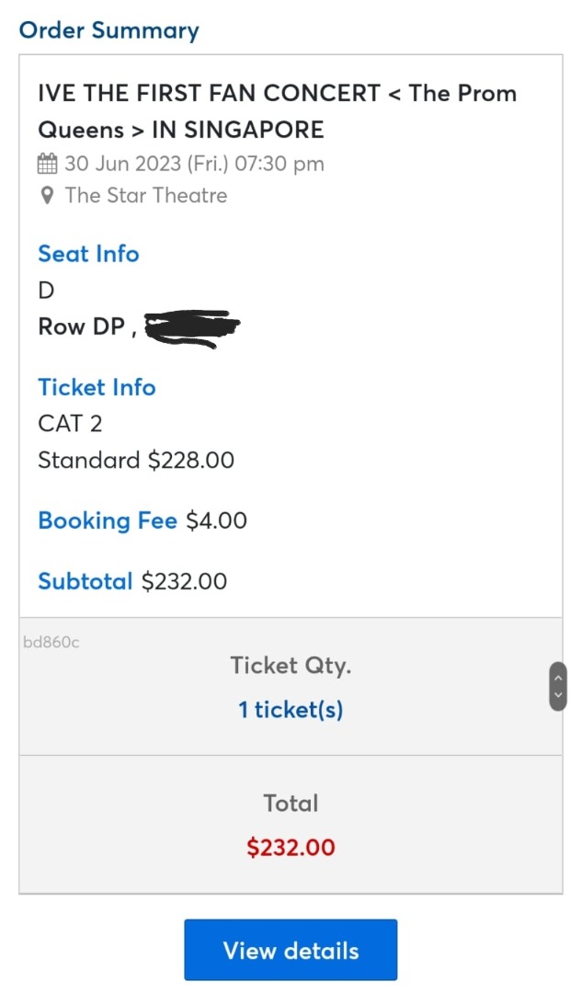Viewport: 581px width, 993px height.
Task: Click the CAT 2 ticket category text
Action: (x=64, y=424)
